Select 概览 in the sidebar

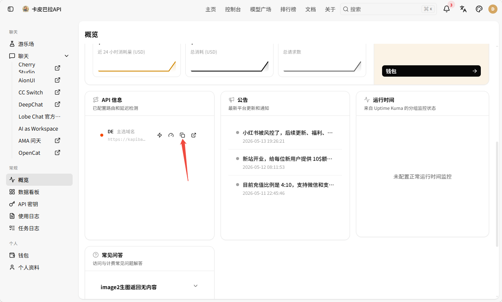click(39, 180)
